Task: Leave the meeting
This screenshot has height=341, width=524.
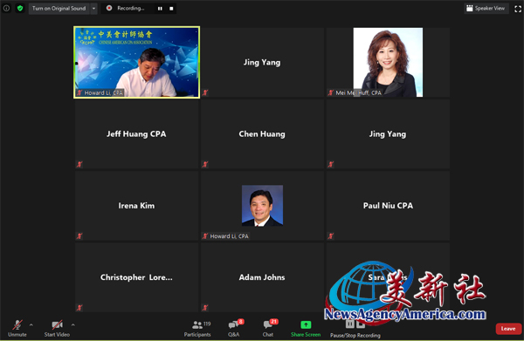Action: tap(508, 329)
